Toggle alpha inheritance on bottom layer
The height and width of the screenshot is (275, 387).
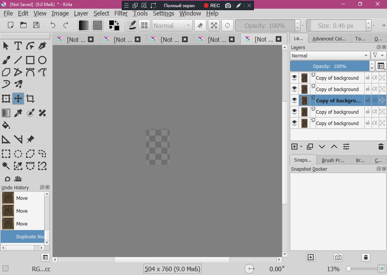coord(375,123)
